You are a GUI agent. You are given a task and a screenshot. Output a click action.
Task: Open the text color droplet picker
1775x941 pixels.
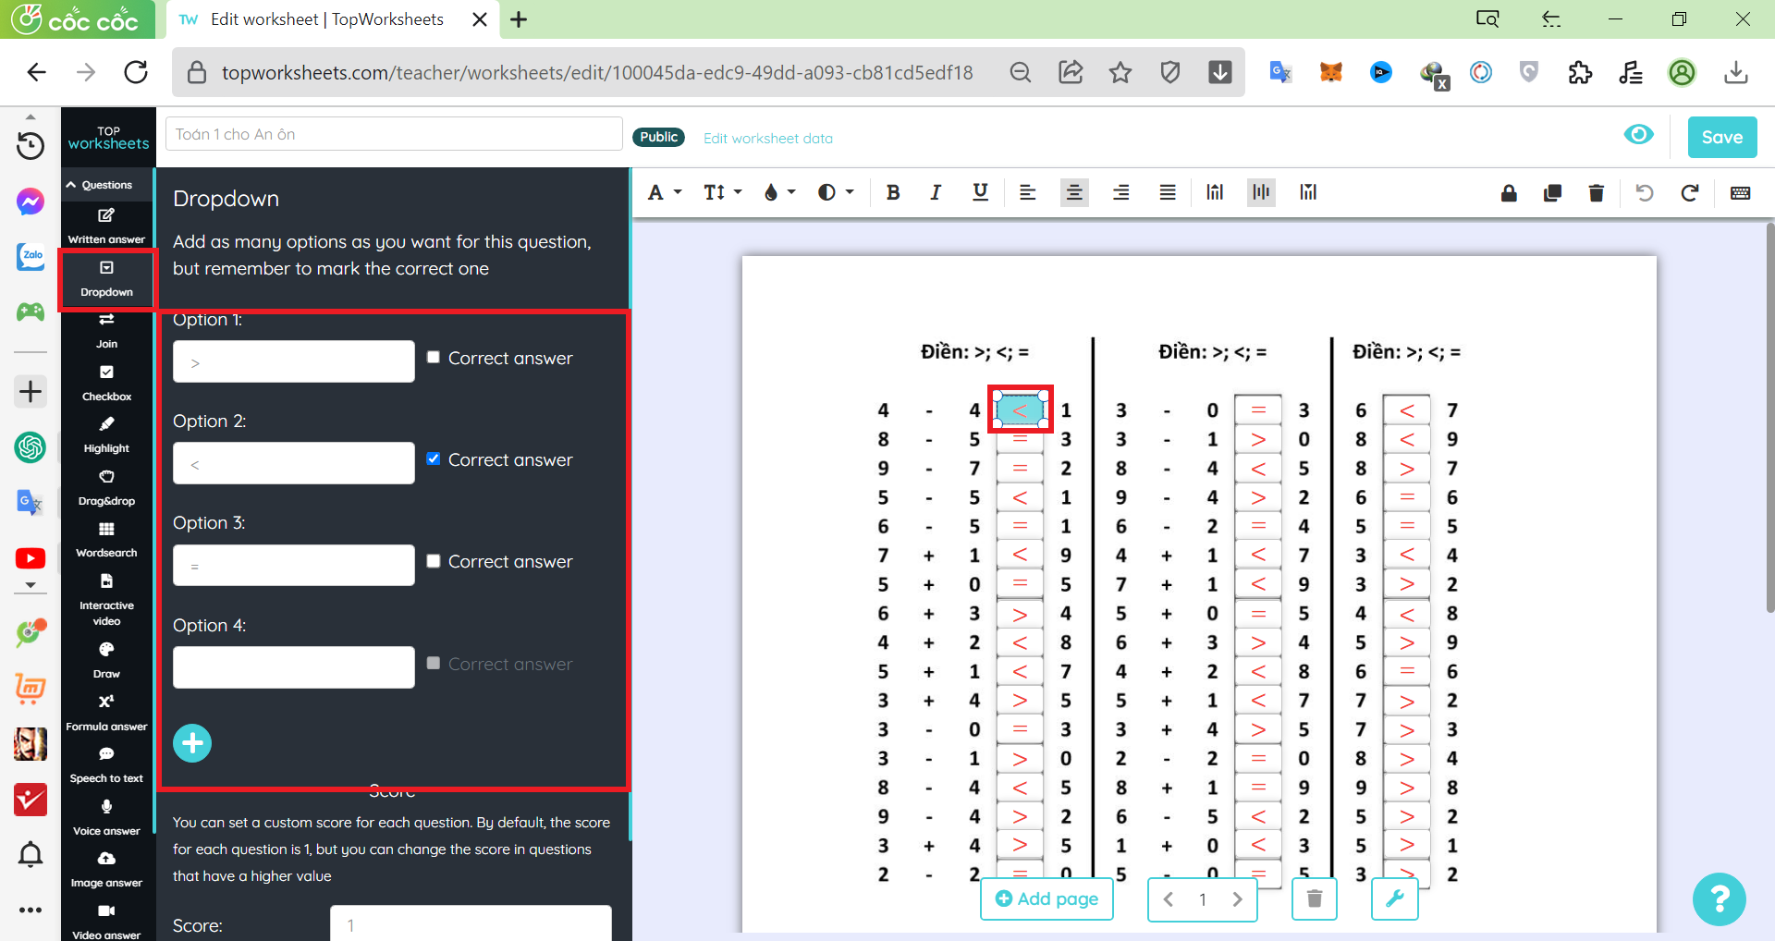pyautogui.click(x=778, y=192)
